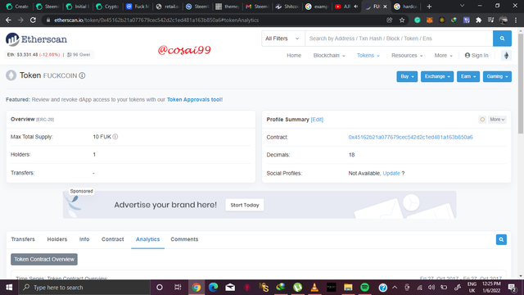Image resolution: width=524 pixels, height=295 pixels.
Task: Open the Ethereum network icon menu
Action: coord(506,56)
